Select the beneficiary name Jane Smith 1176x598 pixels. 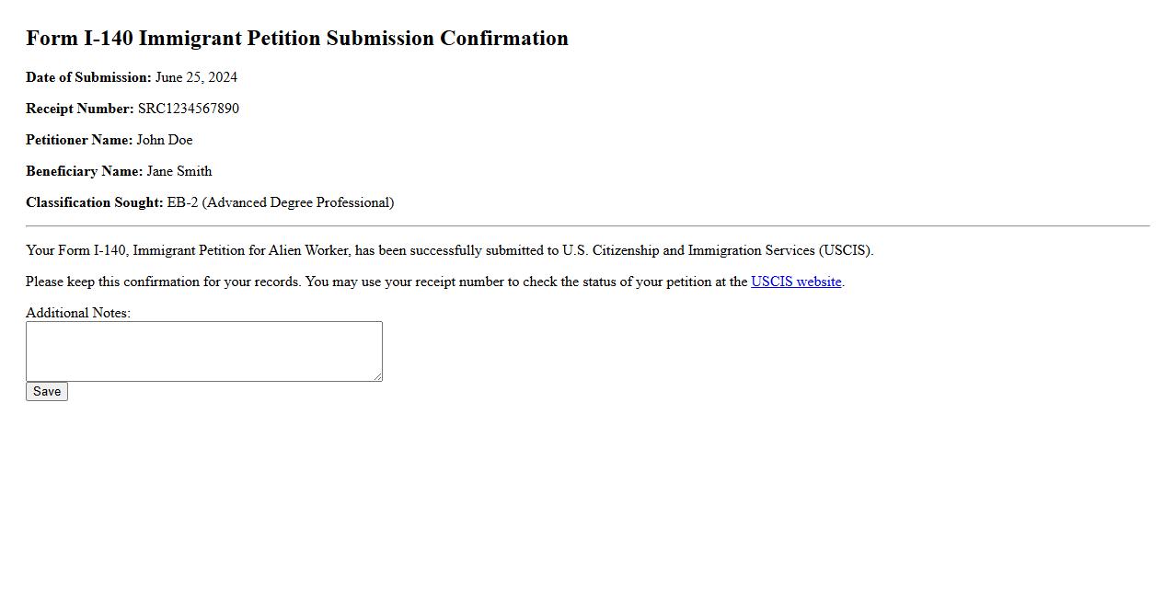[179, 171]
